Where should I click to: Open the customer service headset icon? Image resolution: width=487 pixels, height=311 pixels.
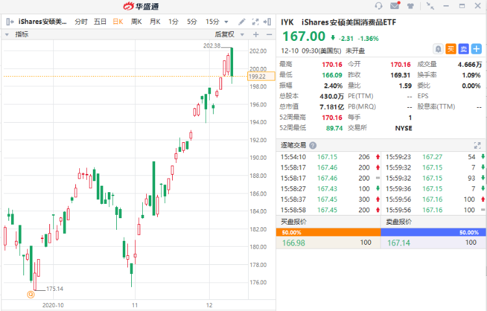379,6
